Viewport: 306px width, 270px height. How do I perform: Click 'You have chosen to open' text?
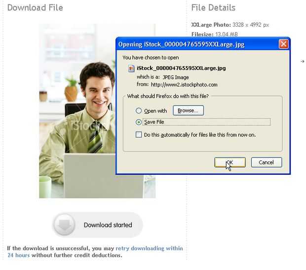click(x=151, y=57)
